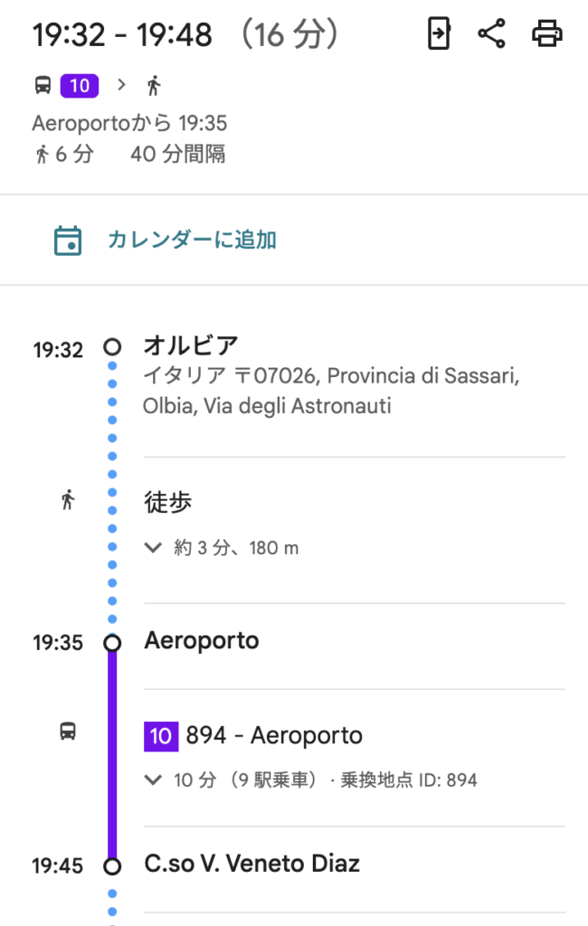The height and width of the screenshot is (926, 588).
Task: Click the 19:35 Aeroporto stop marker
Action: pyautogui.click(x=112, y=643)
